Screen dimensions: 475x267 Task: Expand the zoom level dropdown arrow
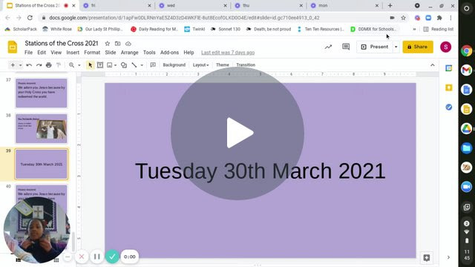tap(79, 65)
